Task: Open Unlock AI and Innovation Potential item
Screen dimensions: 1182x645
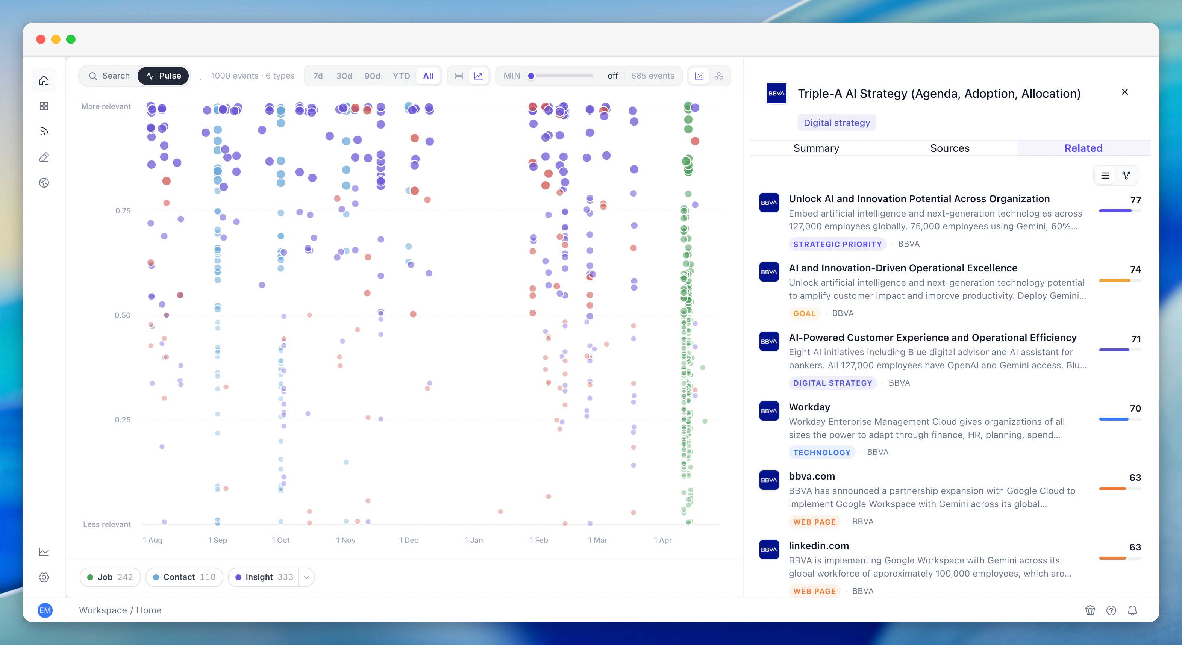Action: (x=950, y=221)
